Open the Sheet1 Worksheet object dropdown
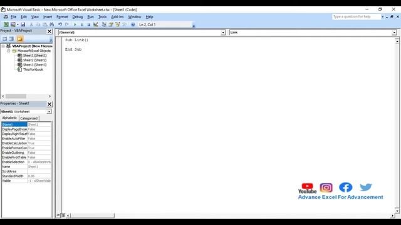The height and width of the screenshot is (225, 401). coord(49,112)
